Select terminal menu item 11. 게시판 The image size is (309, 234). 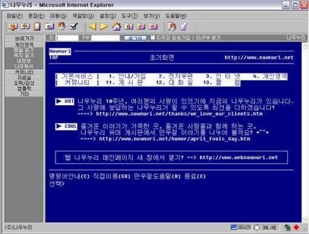[124, 83]
